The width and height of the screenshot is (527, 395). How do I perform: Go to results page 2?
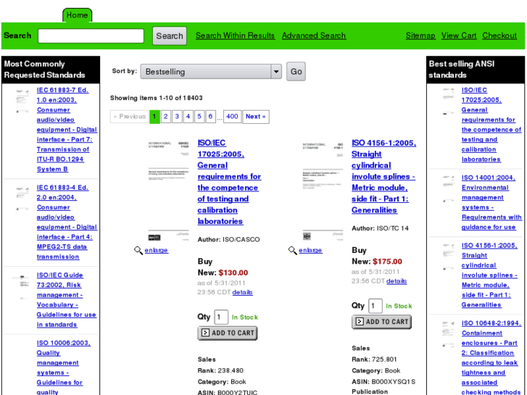coord(166,117)
